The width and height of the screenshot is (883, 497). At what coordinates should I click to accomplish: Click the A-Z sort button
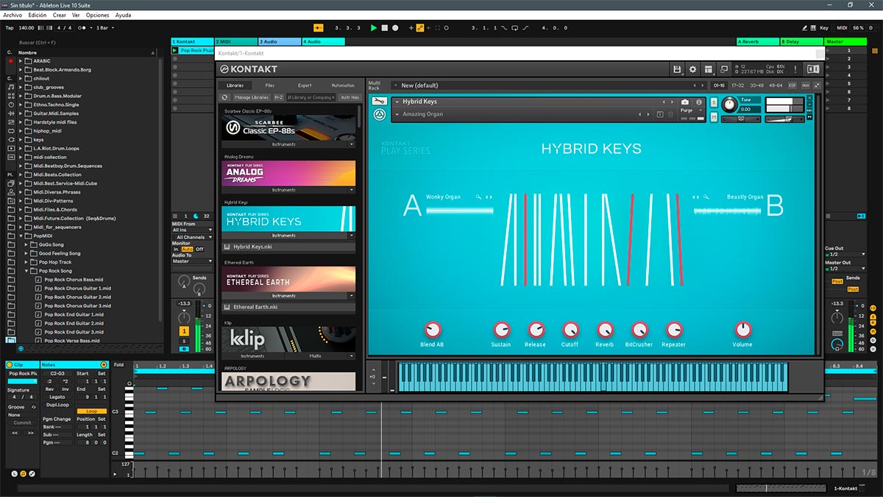point(278,97)
